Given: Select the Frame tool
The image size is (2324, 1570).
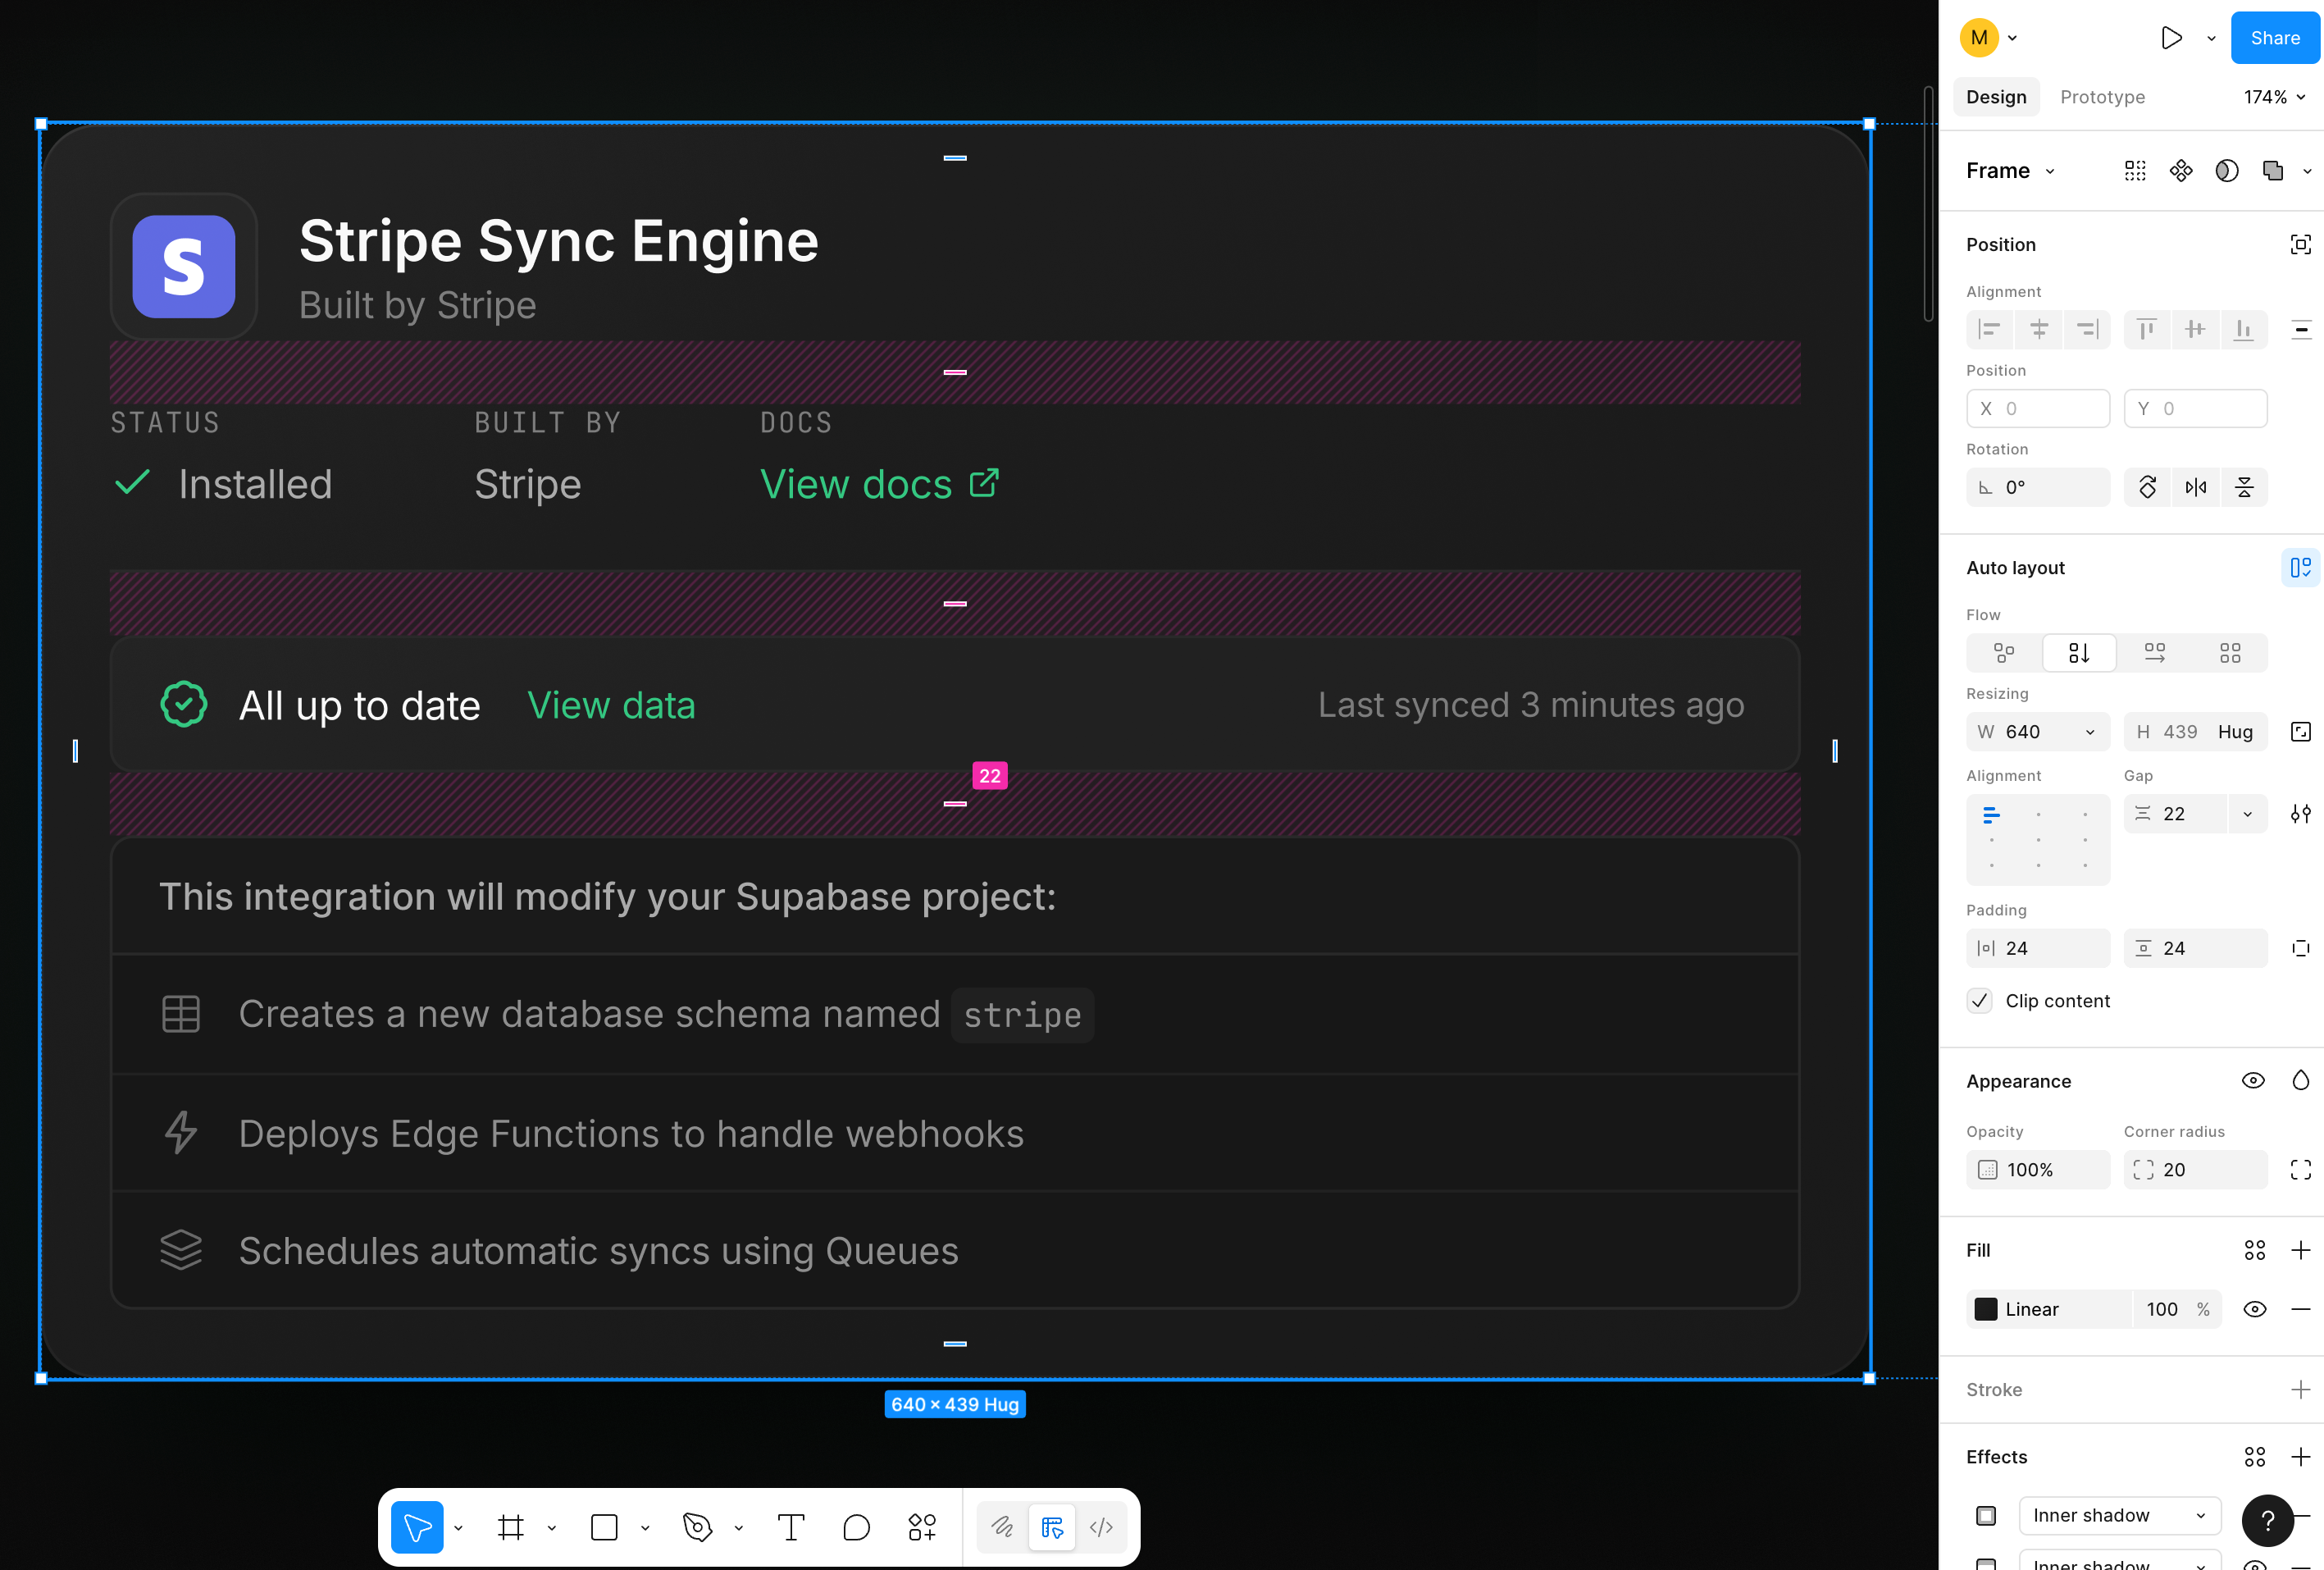Looking at the screenshot, I should [512, 1527].
